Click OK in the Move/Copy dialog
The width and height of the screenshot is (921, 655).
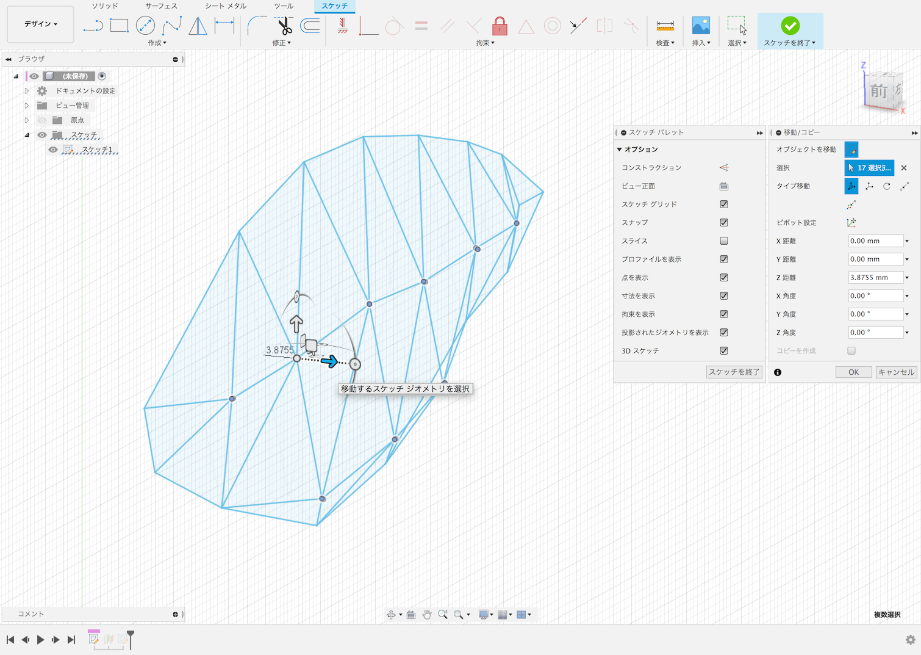pyautogui.click(x=853, y=372)
